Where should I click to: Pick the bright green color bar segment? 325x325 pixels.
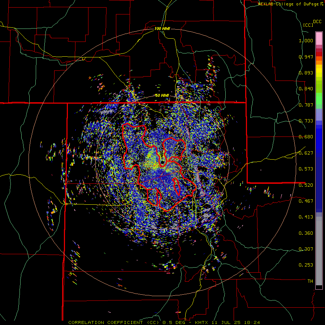(x=319, y=99)
